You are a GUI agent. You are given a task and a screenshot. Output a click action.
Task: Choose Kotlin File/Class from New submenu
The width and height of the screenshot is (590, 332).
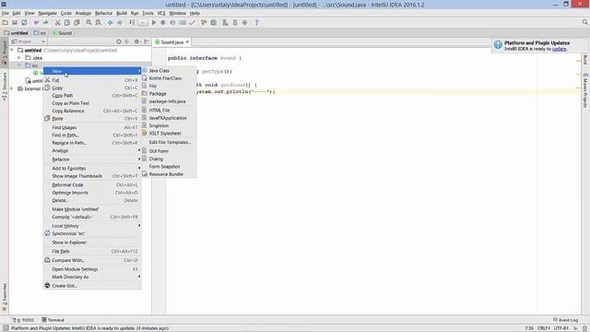[169, 78]
